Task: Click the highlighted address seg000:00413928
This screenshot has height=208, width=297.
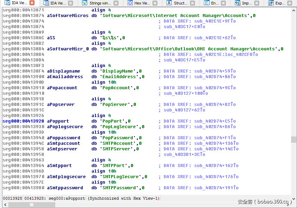Action: [x=23, y=121]
